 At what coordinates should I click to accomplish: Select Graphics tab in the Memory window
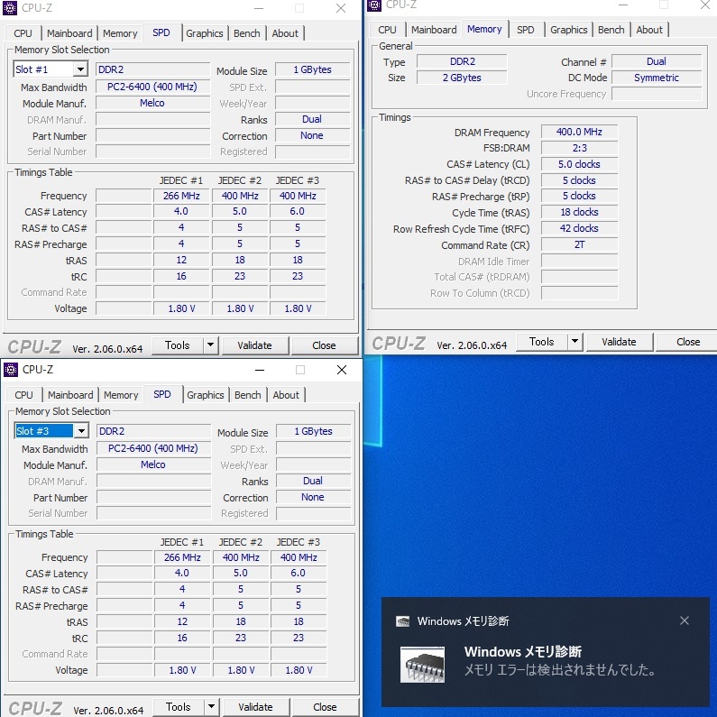[x=569, y=30]
